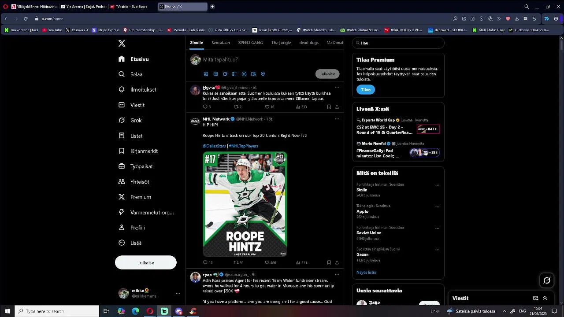Click the grey Julkaise composer button
Image resolution: width=564 pixels, height=317 pixels.
pyautogui.click(x=327, y=74)
